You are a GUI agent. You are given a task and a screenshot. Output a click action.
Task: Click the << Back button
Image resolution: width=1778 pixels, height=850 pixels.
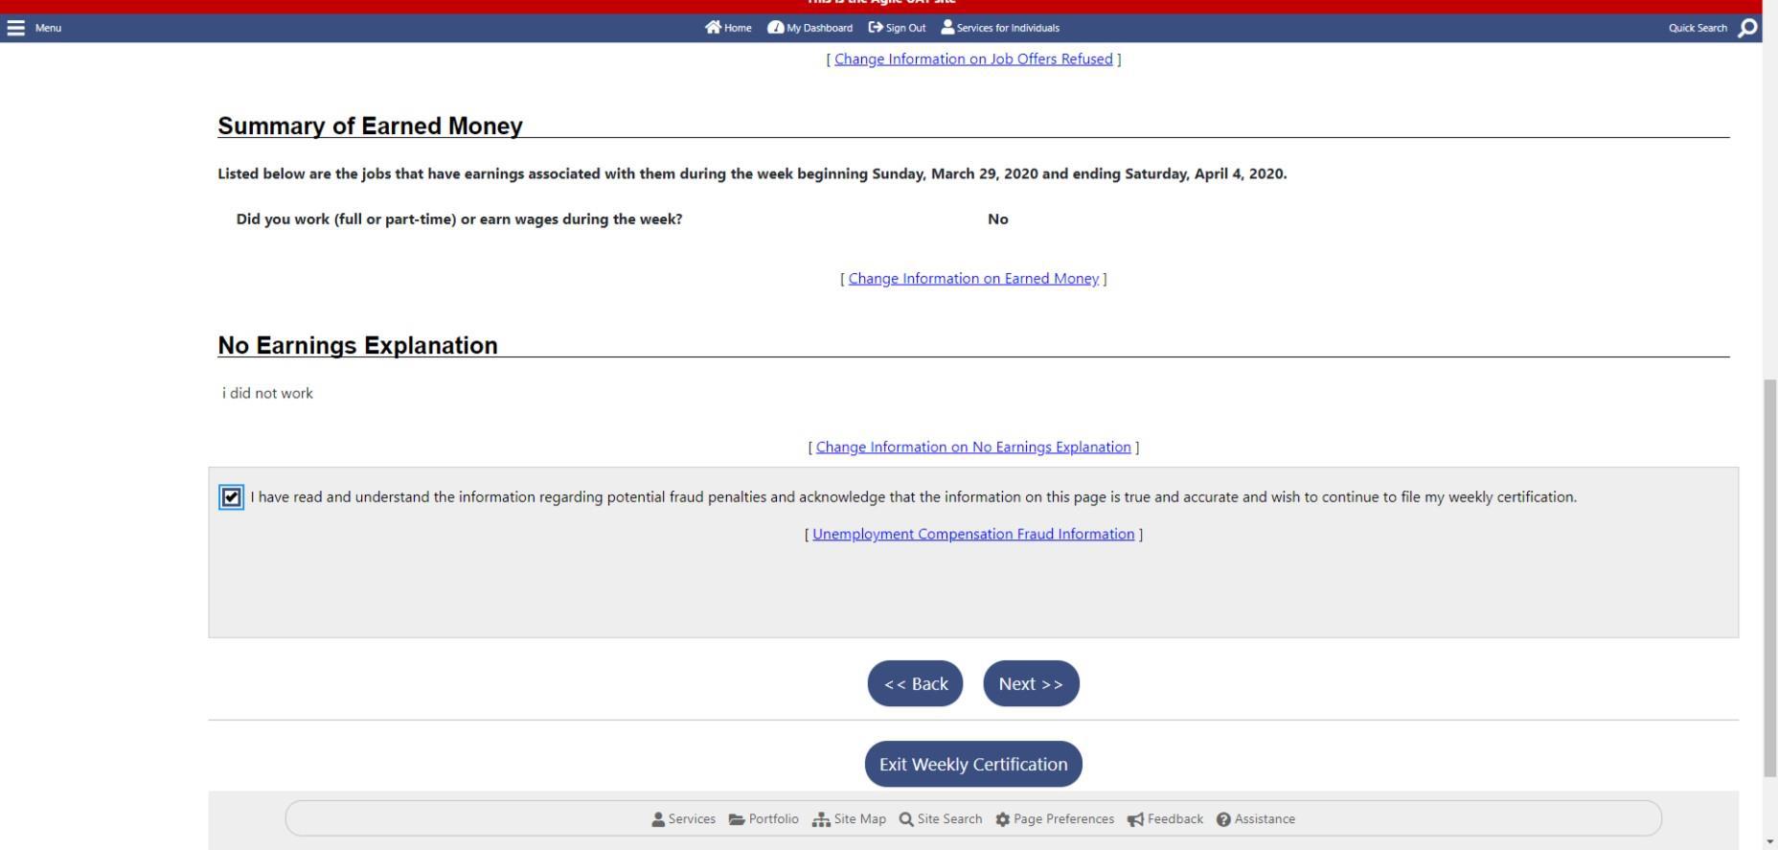(915, 683)
